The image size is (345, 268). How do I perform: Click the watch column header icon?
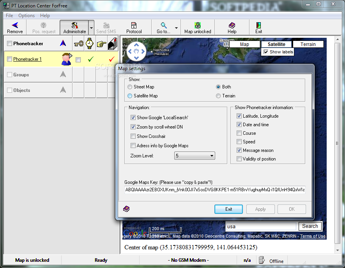coord(90,43)
